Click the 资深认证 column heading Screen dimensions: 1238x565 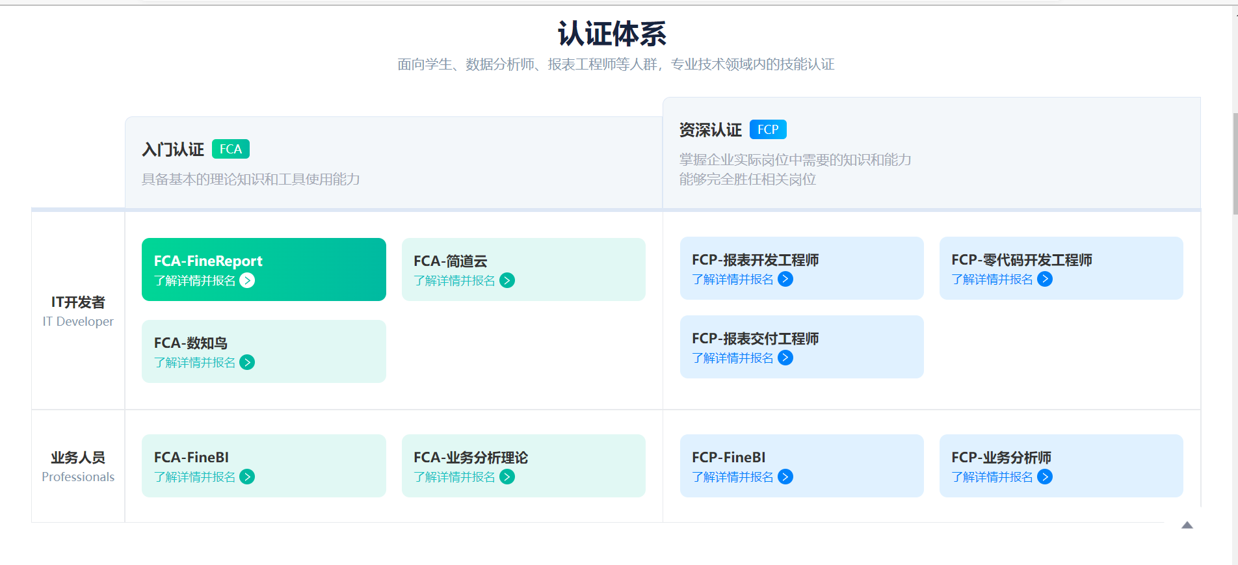(x=711, y=130)
